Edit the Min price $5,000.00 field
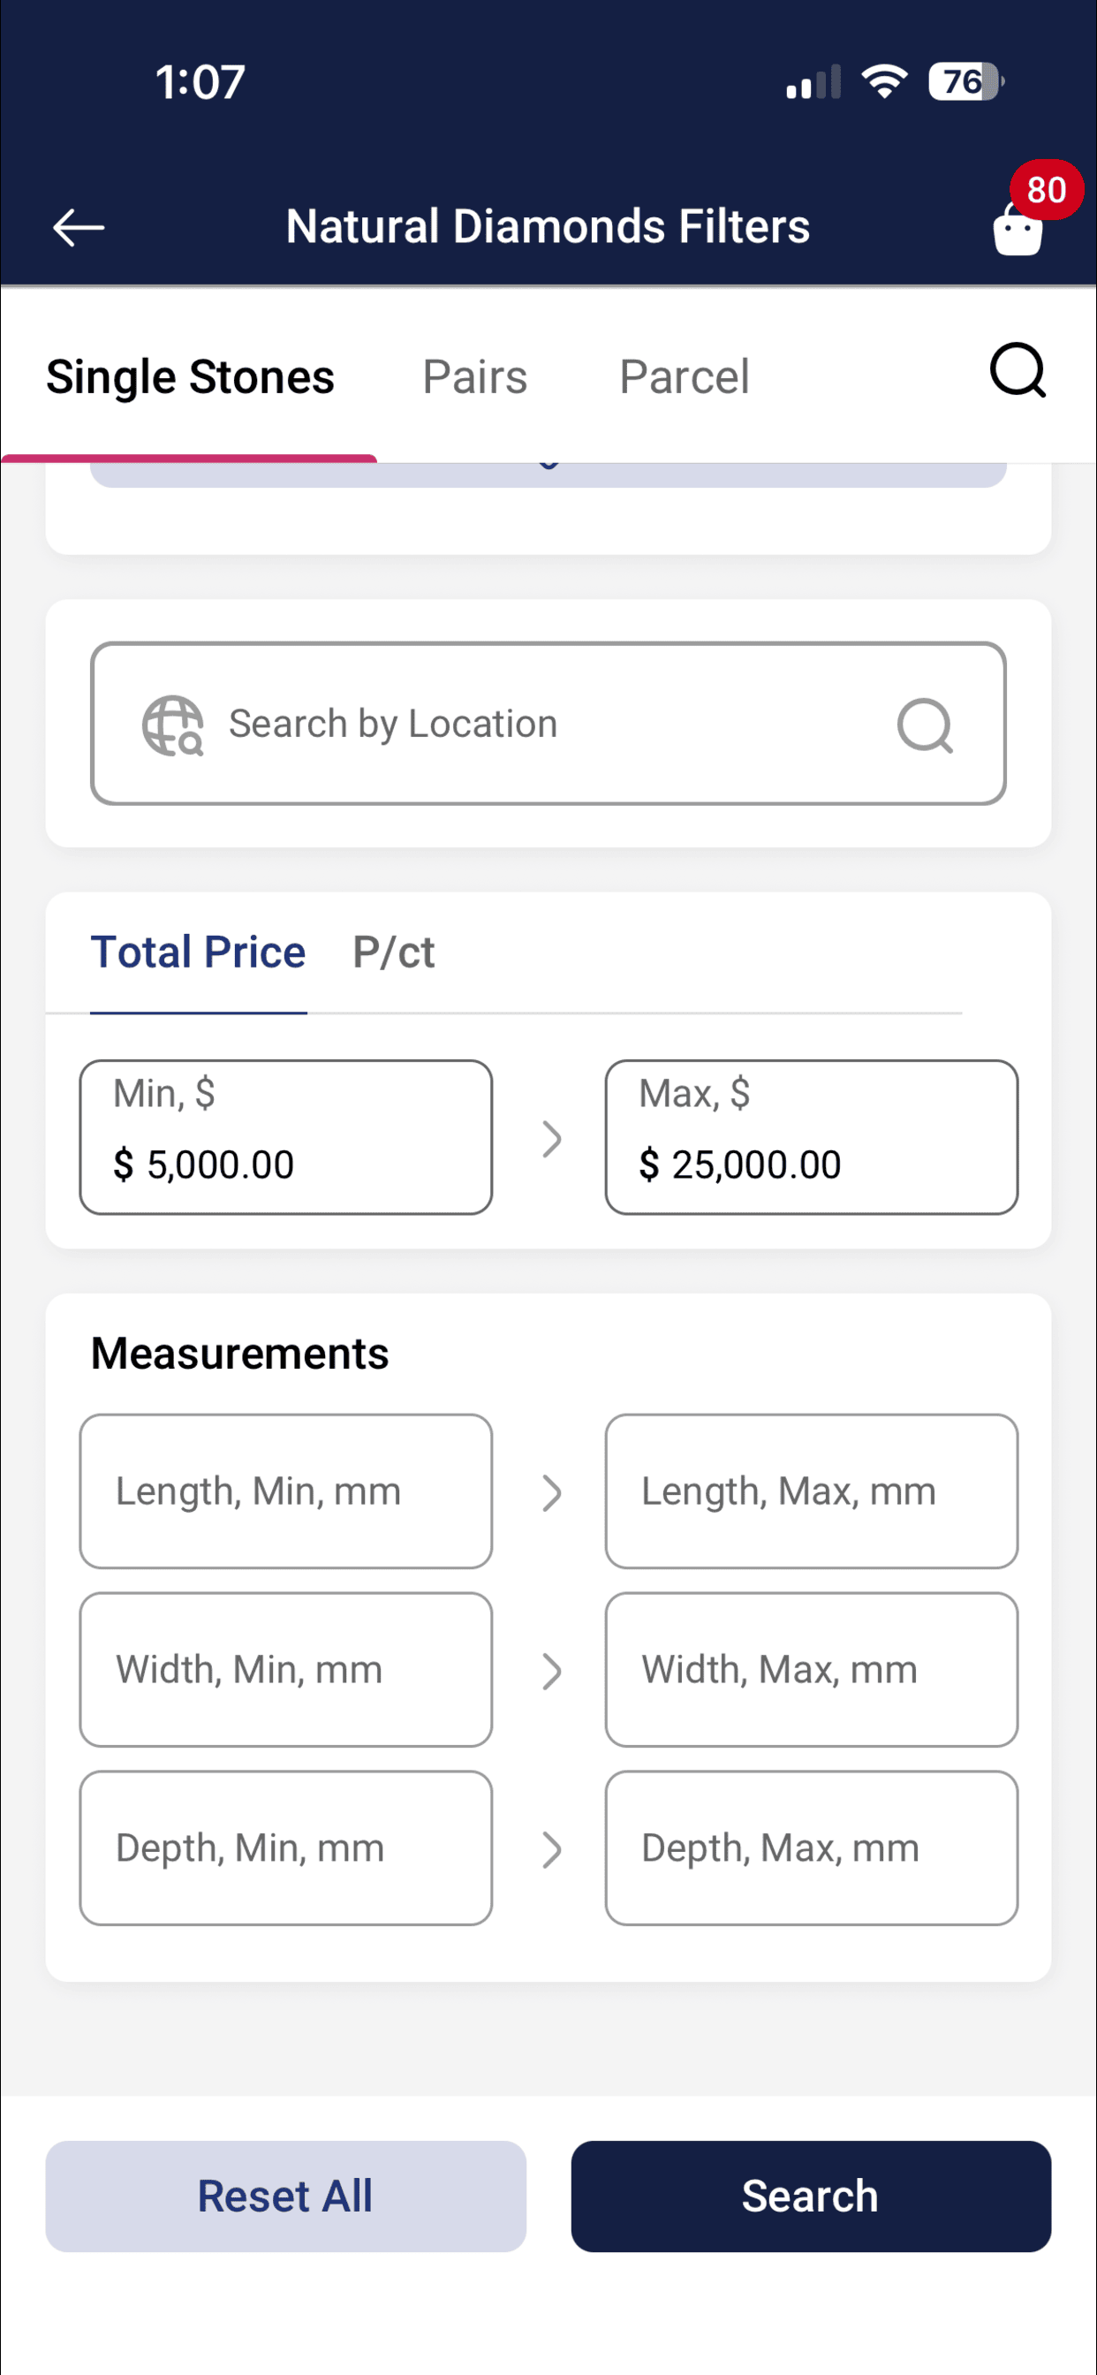This screenshot has width=1097, height=2375. point(286,1137)
